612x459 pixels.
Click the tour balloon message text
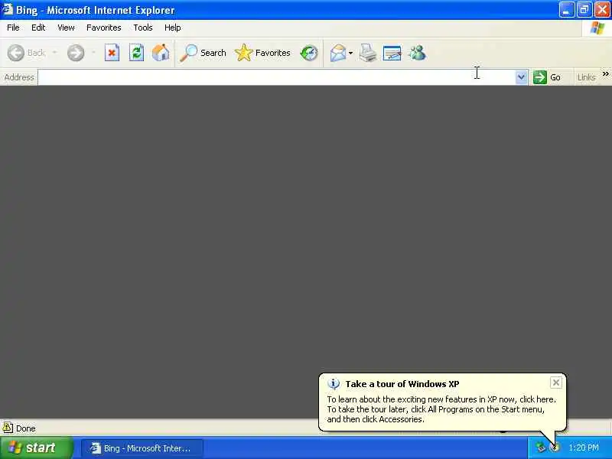(441, 409)
